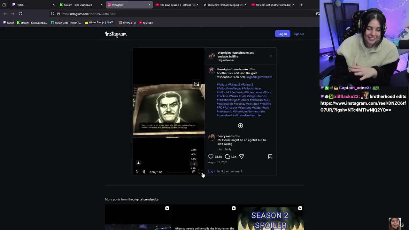
Task: Click the expand icon over the video
Action: 196,84
